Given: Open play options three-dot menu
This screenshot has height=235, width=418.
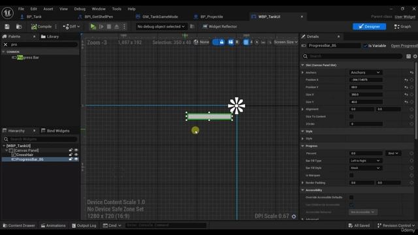Looking at the screenshot, I should 124,27.
